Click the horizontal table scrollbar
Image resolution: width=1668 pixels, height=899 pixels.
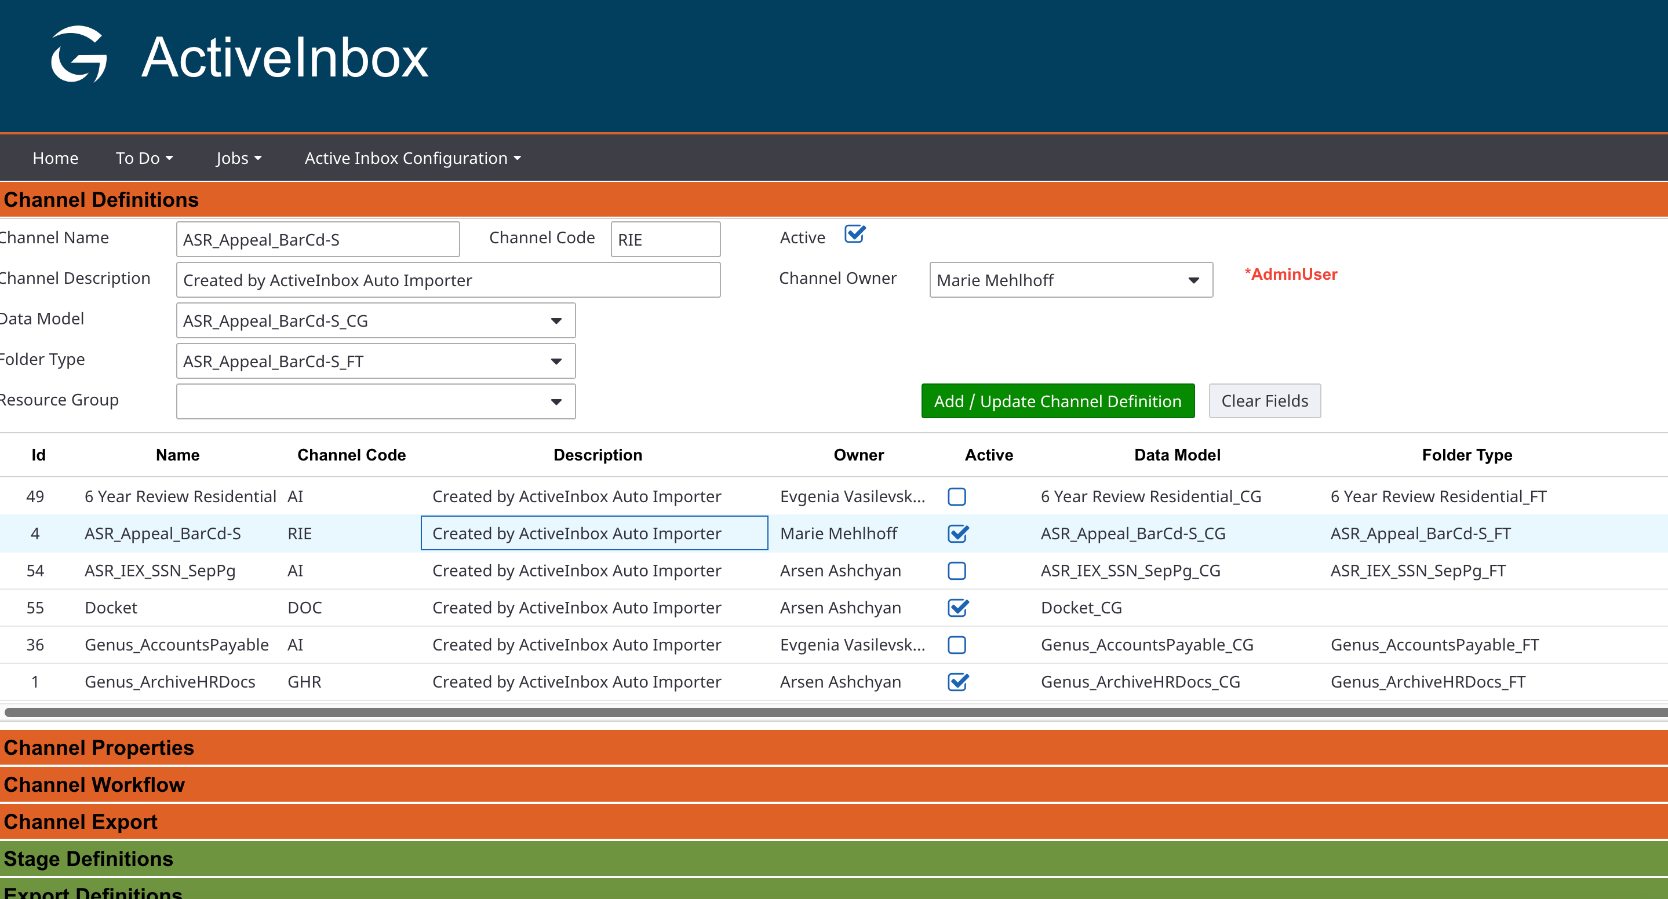(x=834, y=712)
